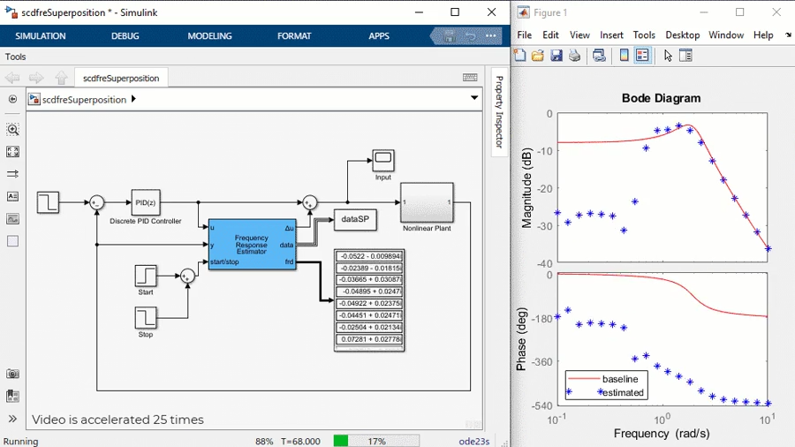Select the Start step block
This screenshot has width=795, height=447.
[x=146, y=276]
